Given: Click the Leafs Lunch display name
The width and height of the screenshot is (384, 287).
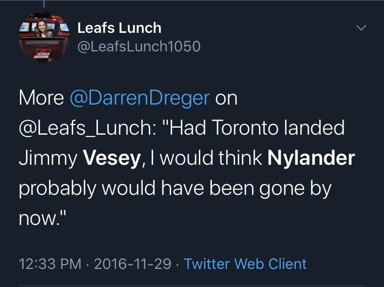Looking at the screenshot, I should 119,28.
